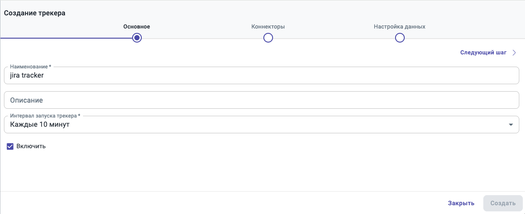Switch to the Основное step tab
Screen dimensions: 525x214
[137, 27]
